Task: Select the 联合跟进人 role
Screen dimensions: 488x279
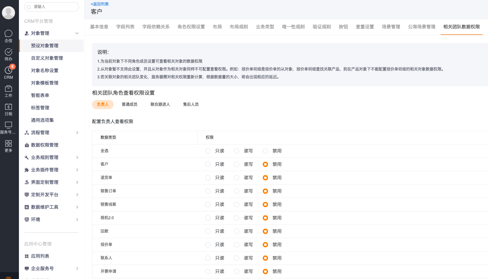Action: (x=160, y=105)
